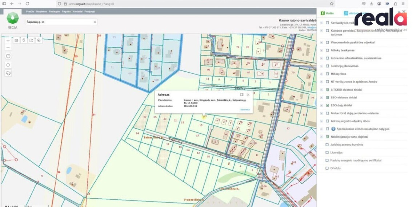Select the location pin marker tool
417x207 pixels.
[x=24, y=40]
